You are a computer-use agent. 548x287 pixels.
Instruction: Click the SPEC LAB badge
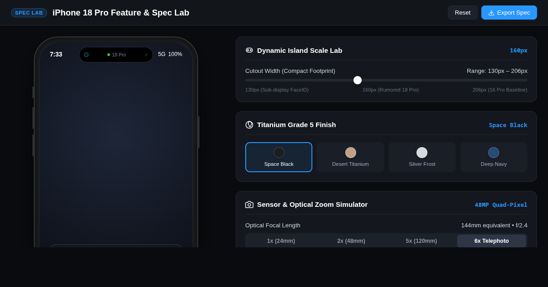[x=29, y=13]
